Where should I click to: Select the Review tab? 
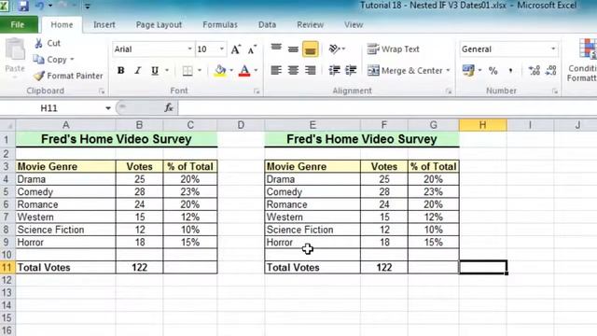click(310, 25)
